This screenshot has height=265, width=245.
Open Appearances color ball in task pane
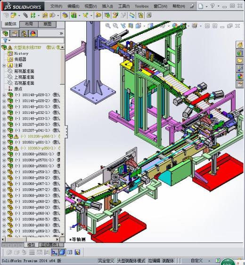click(240, 76)
